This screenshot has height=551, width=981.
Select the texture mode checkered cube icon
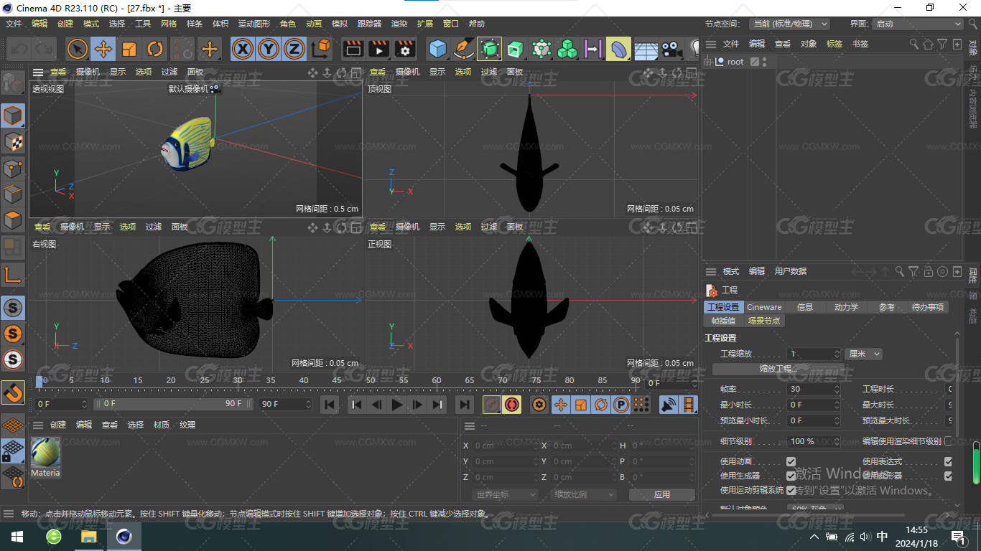(x=13, y=142)
